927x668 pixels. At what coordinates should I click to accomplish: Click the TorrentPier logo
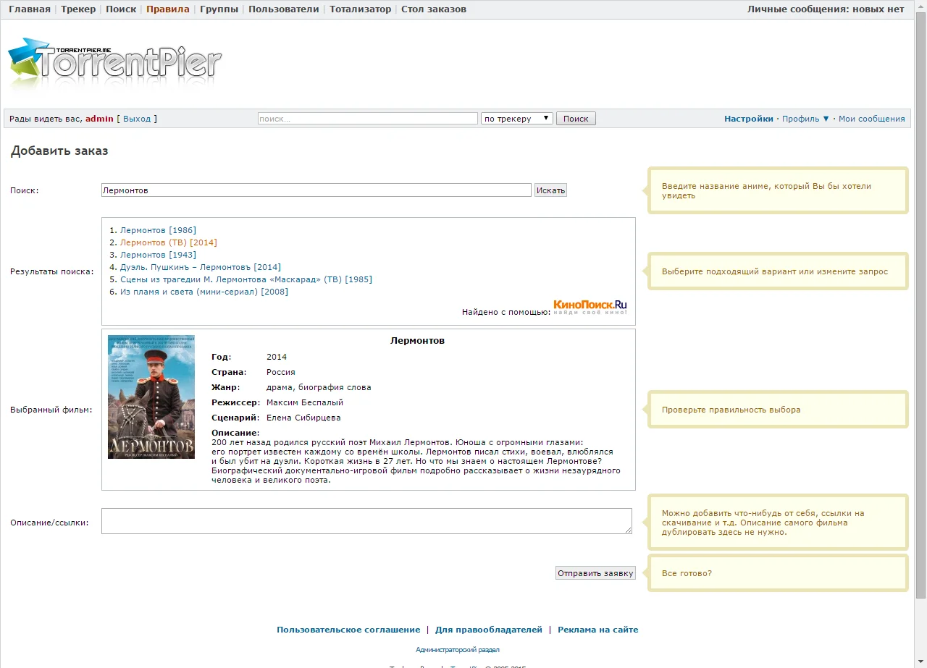[x=114, y=62]
